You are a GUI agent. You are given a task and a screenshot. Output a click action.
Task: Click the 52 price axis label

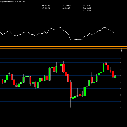tap(121, 59)
